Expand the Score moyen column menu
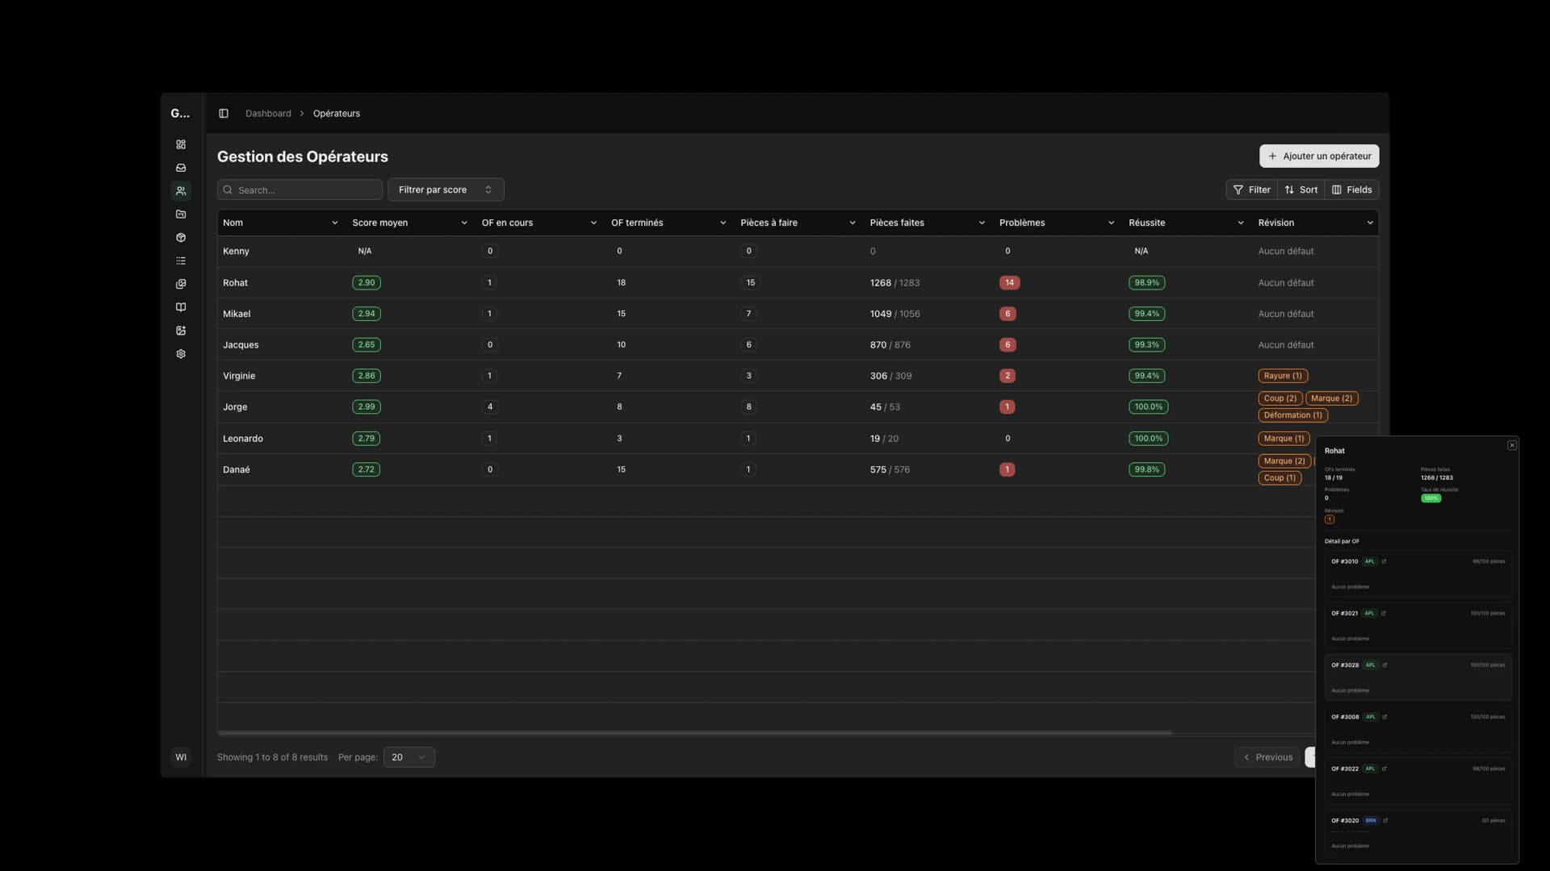 pyautogui.click(x=464, y=223)
